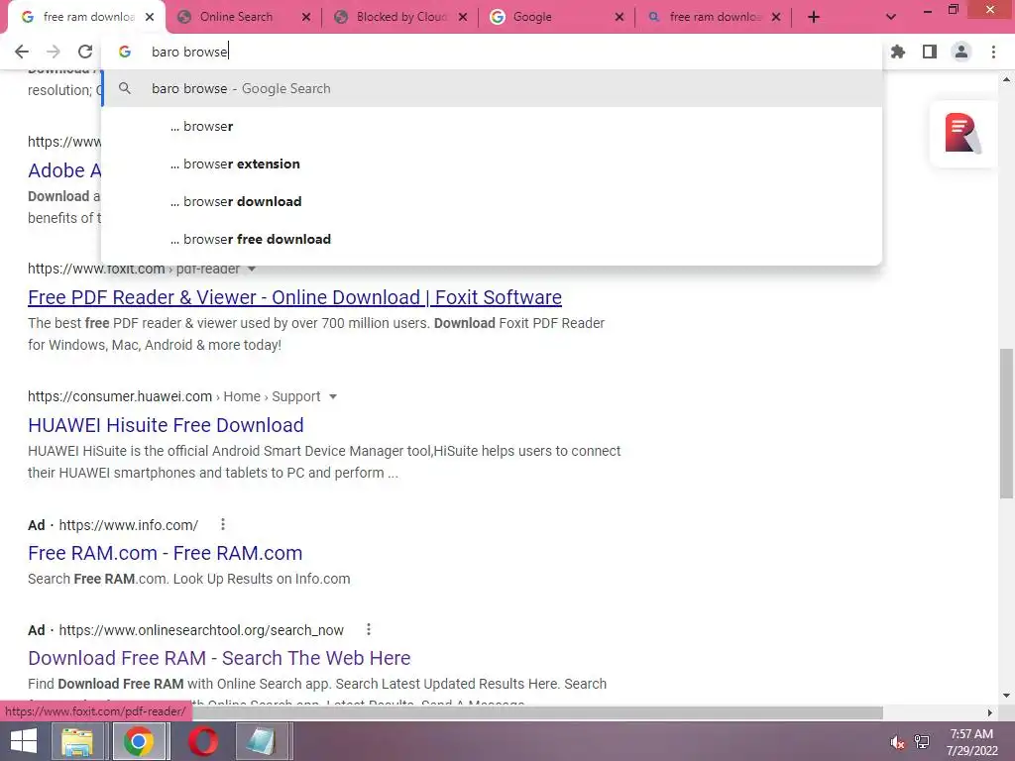Click 'https://www.onlinesearchtool.org/search_now' URL text
This screenshot has height=761, width=1015.
tap(201, 629)
